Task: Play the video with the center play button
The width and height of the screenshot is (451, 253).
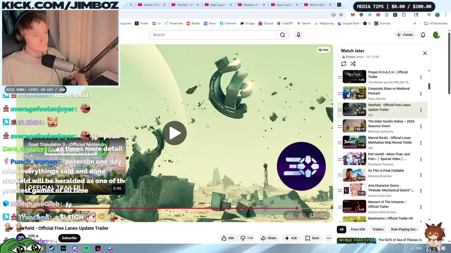Action: tap(175, 133)
